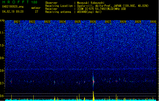Screen dimensions: 159x101
Task: Click the 'Receiving Location' label
Action: [59, 6]
